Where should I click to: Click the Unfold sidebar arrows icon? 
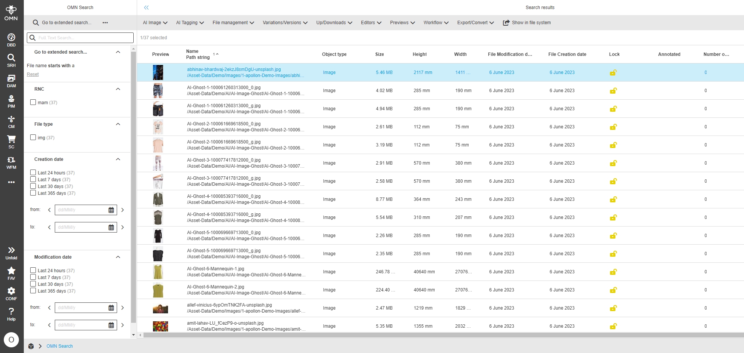(x=11, y=253)
